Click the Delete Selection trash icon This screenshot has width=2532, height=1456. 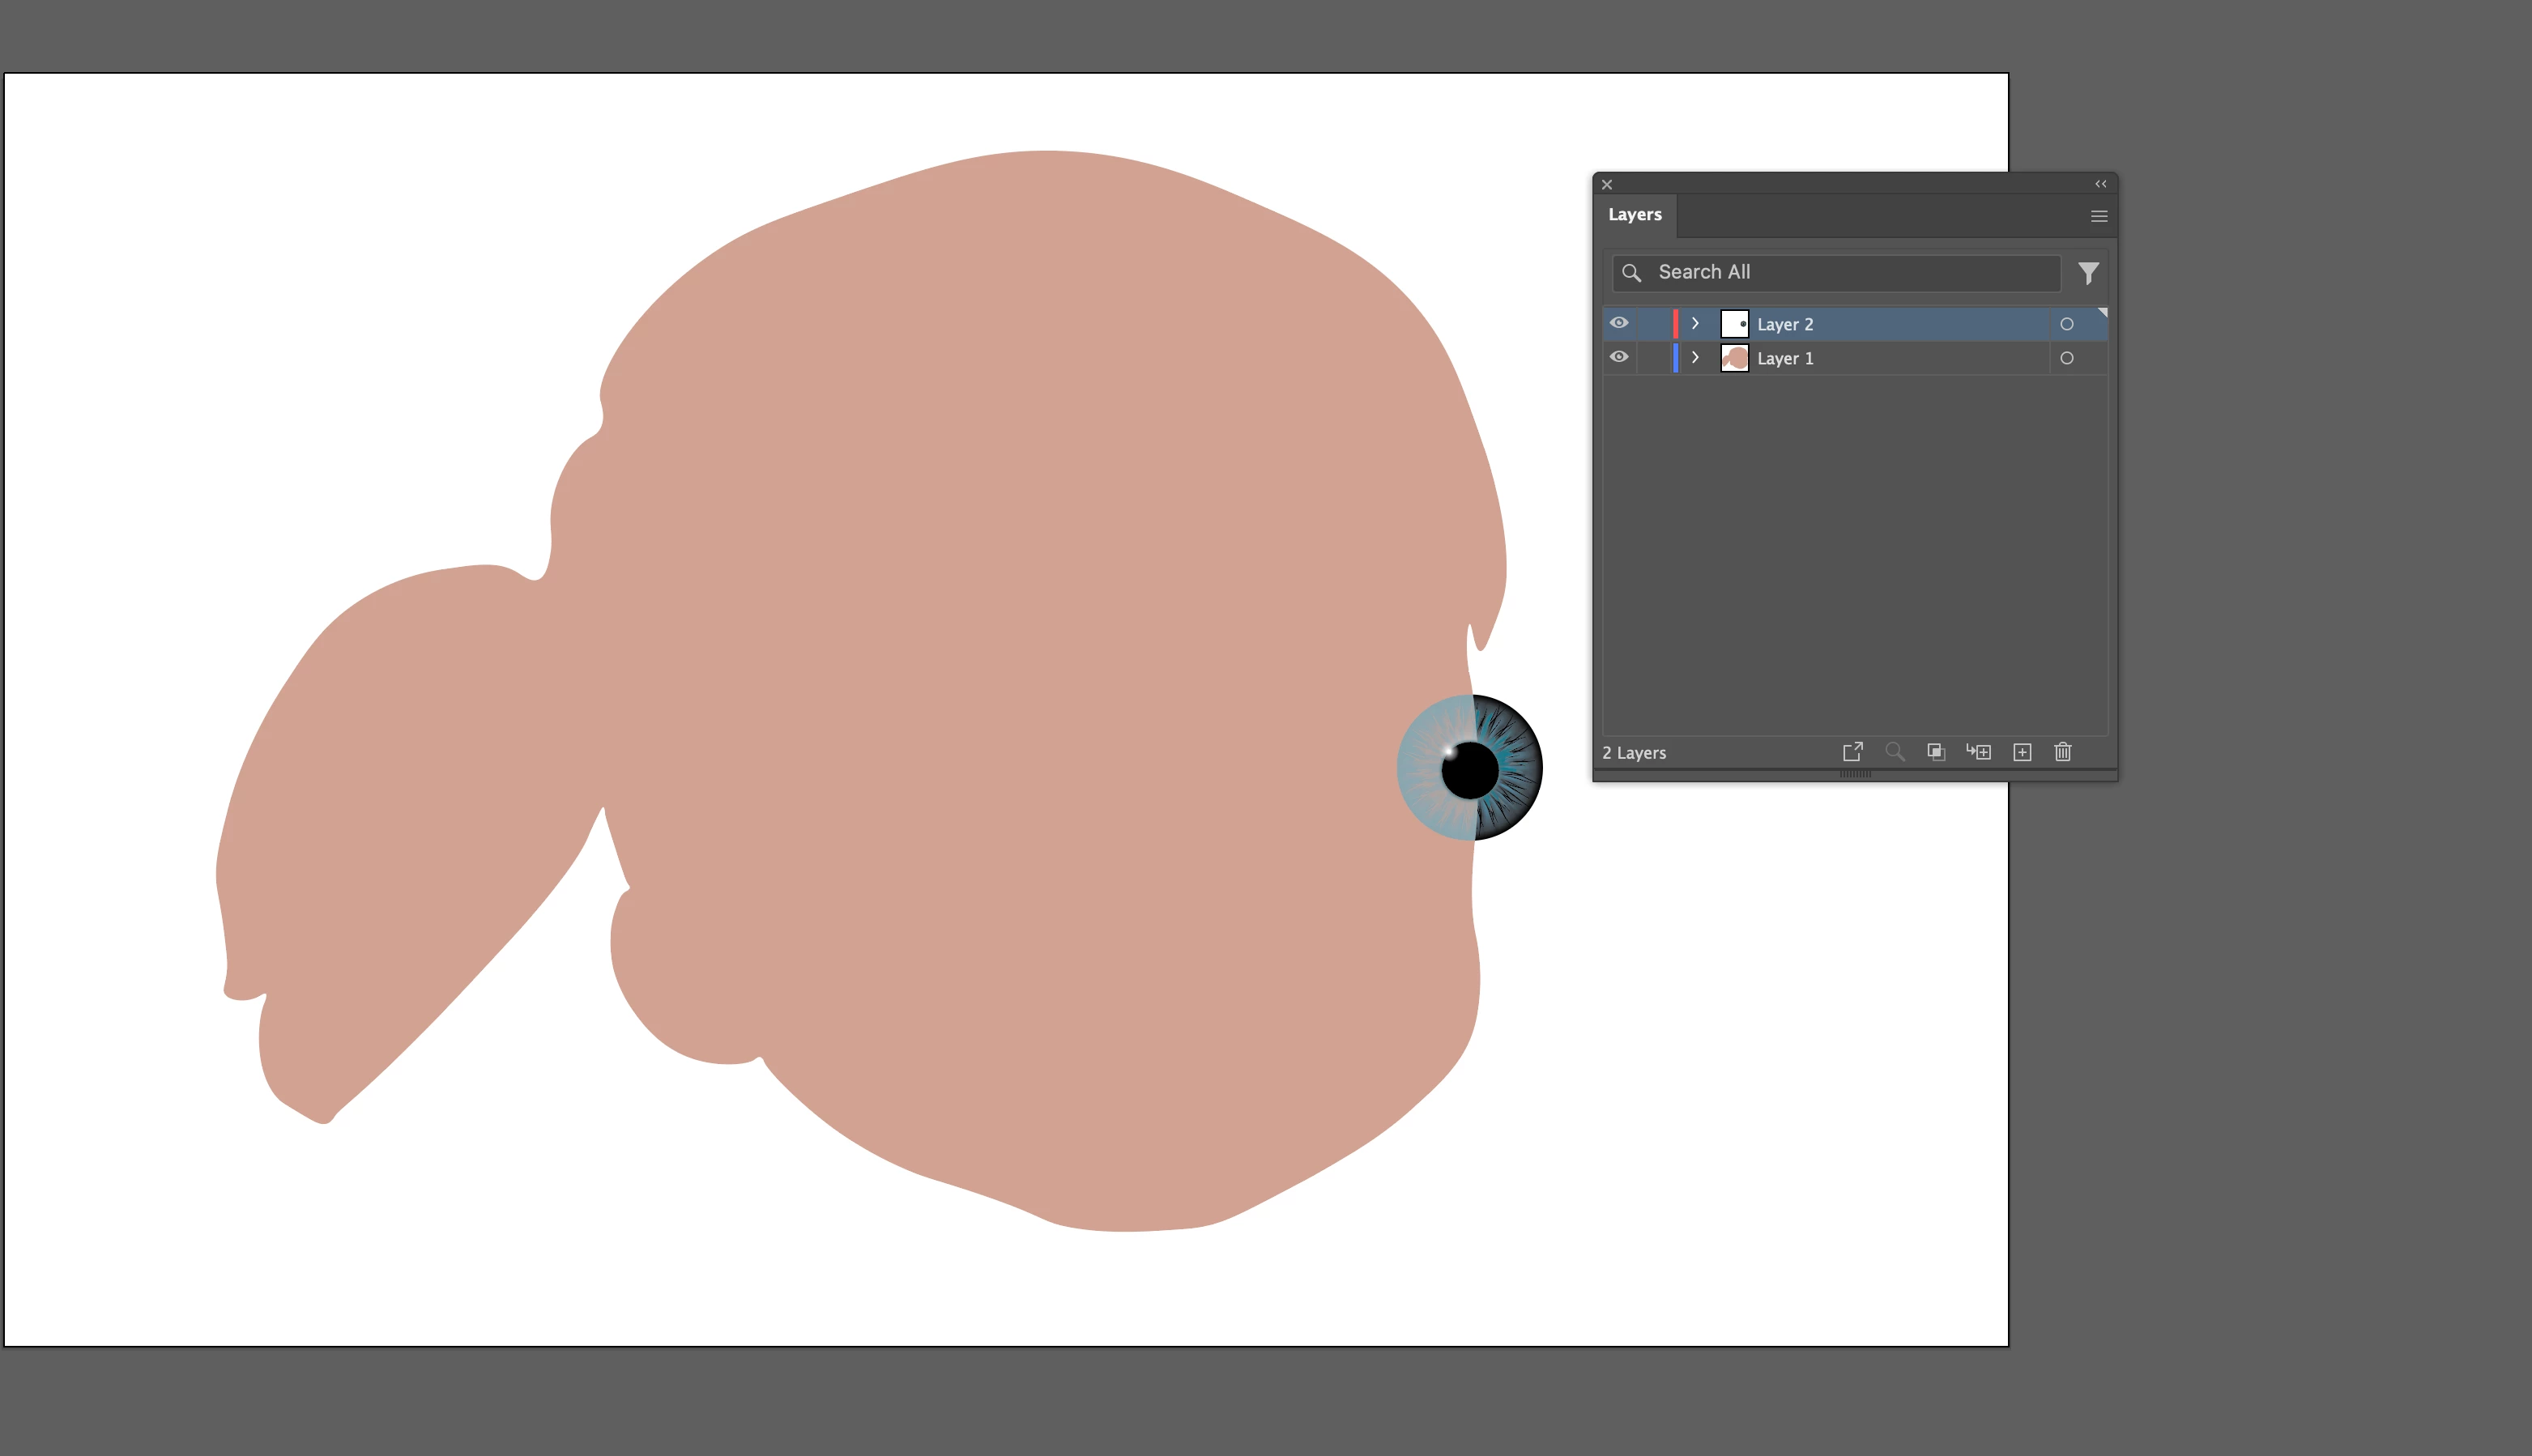coord(2063,752)
